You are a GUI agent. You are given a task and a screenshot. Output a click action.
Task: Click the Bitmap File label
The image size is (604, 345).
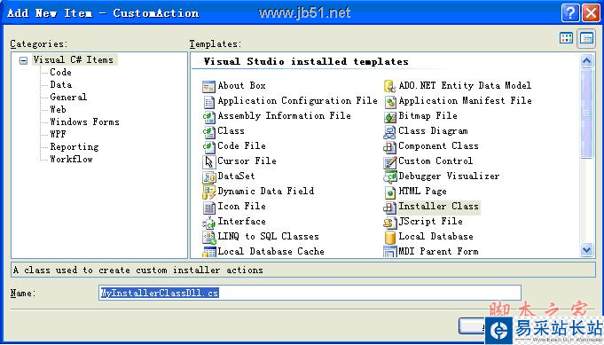click(428, 115)
